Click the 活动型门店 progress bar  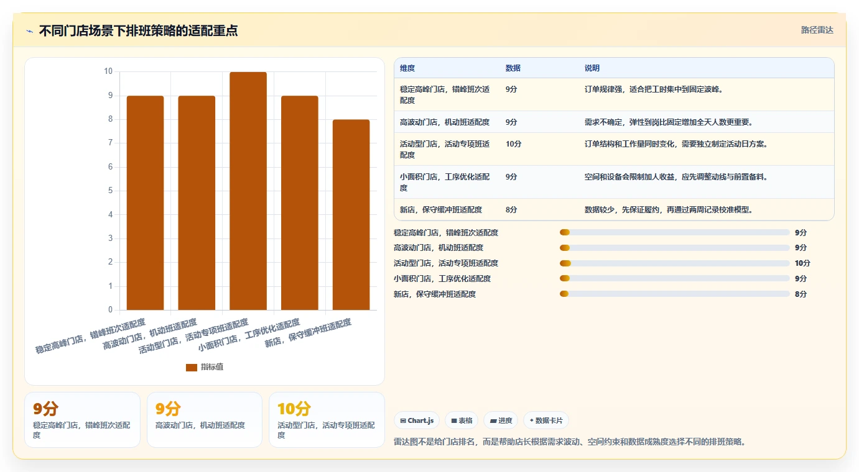click(x=675, y=263)
